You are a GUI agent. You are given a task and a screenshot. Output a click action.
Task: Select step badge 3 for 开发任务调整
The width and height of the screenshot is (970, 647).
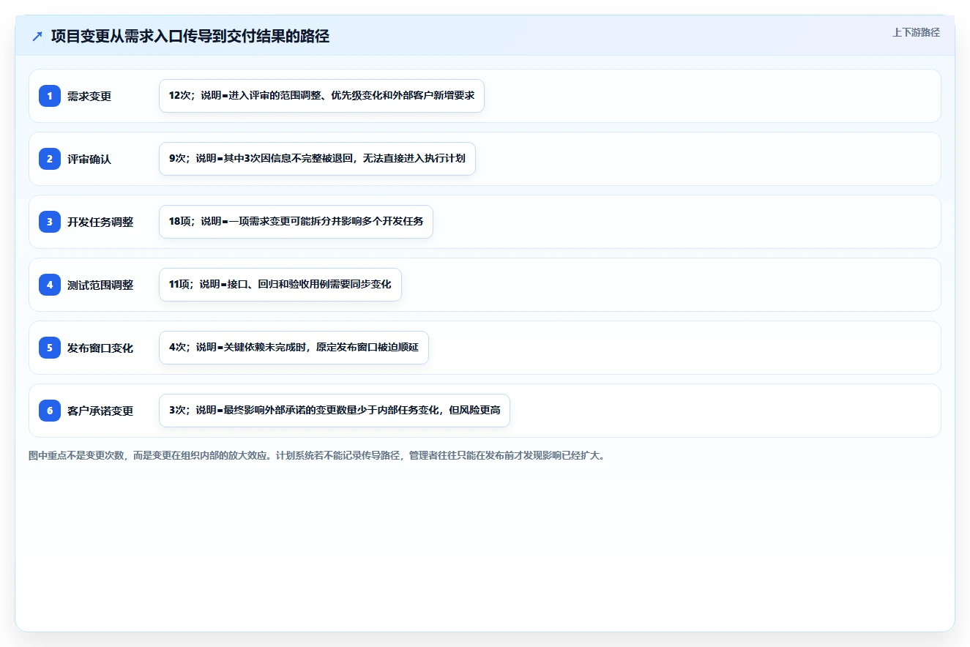click(50, 222)
